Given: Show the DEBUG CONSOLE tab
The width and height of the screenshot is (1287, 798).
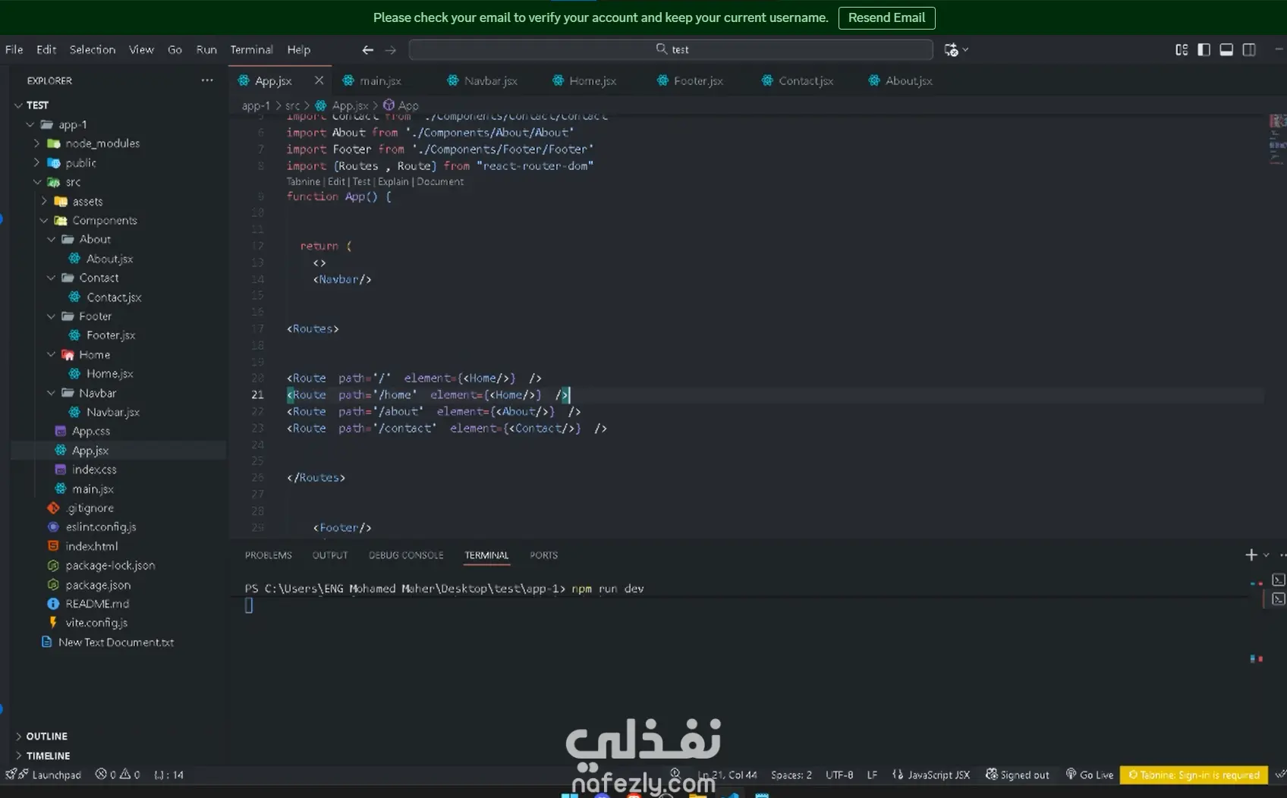Looking at the screenshot, I should point(406,555).
